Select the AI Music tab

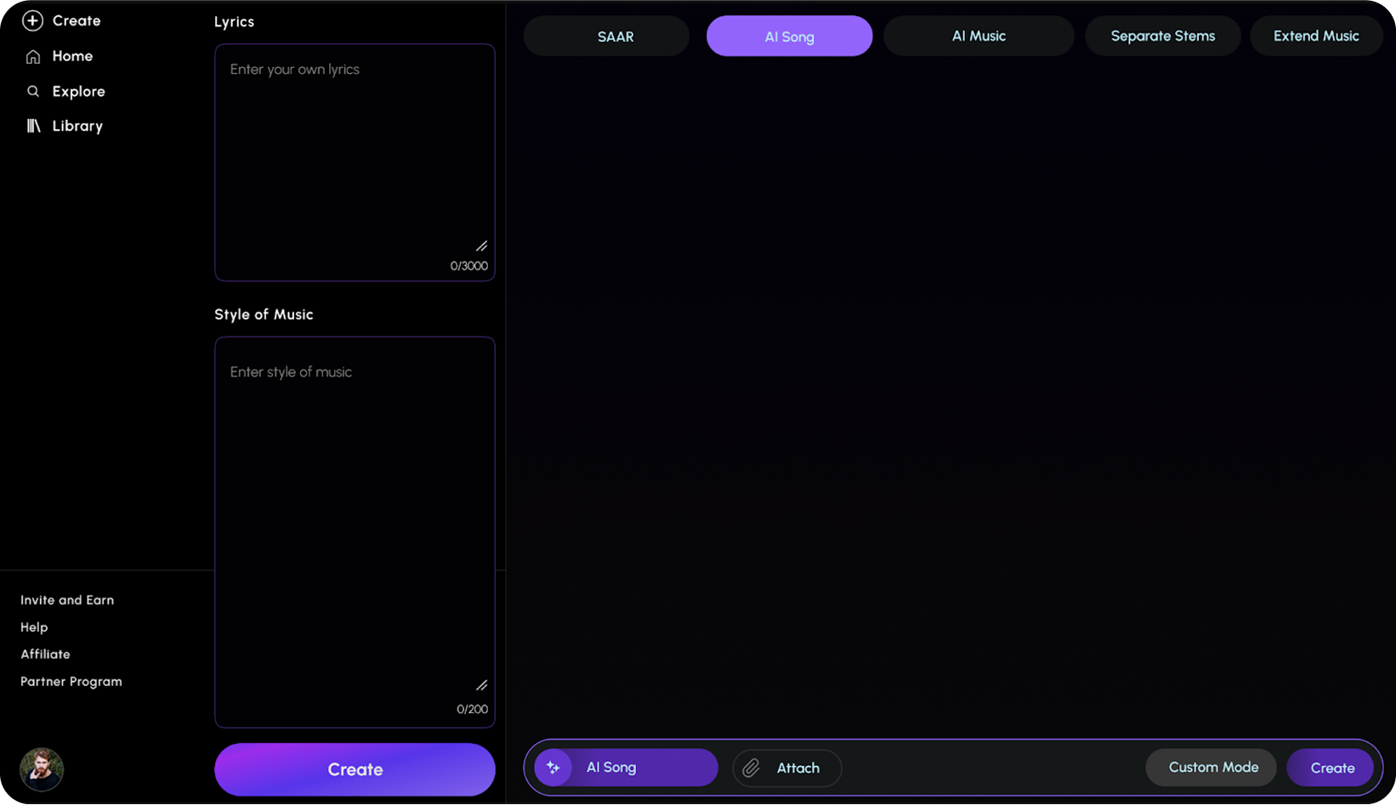pos(978,36)
